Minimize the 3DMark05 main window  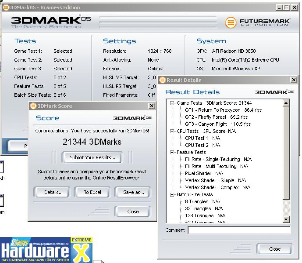click(279, 7)
